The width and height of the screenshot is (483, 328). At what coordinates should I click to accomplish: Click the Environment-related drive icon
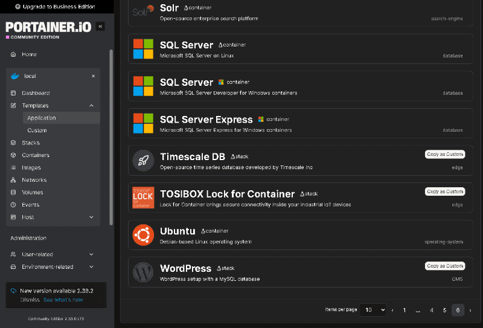(13, 266)
